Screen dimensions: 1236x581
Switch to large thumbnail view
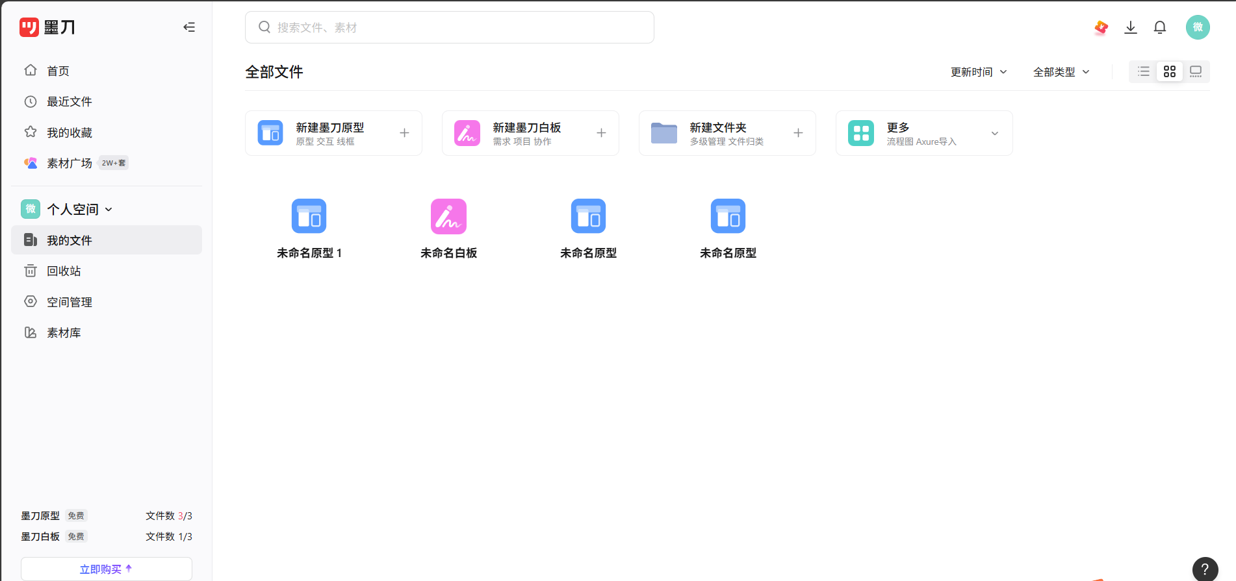[1196, 71]
